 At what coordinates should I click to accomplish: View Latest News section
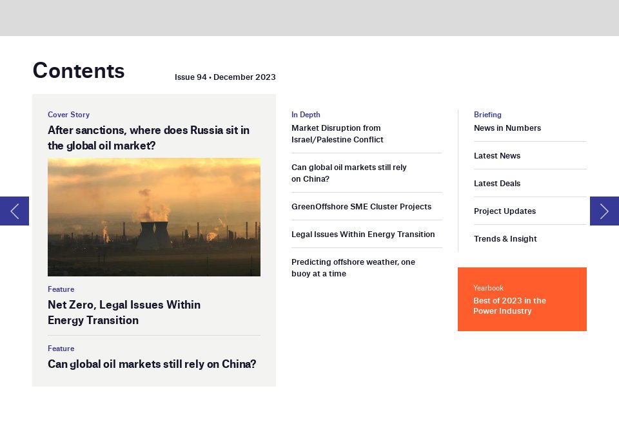497,156
